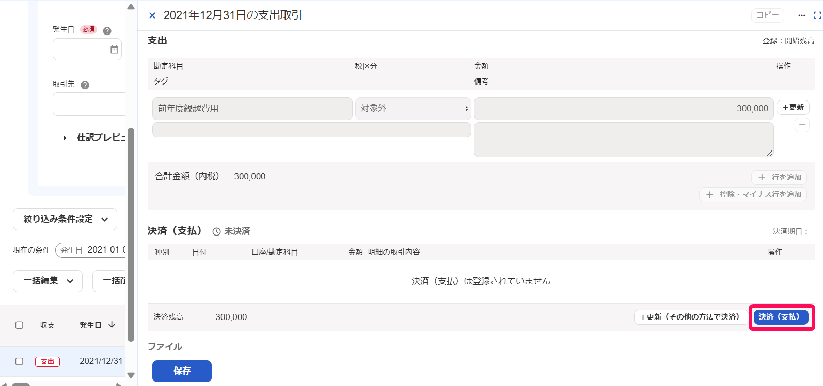
Task: Sort by 発生日 arrow icon
Action: pyautogui.click(x=112, y=325)
